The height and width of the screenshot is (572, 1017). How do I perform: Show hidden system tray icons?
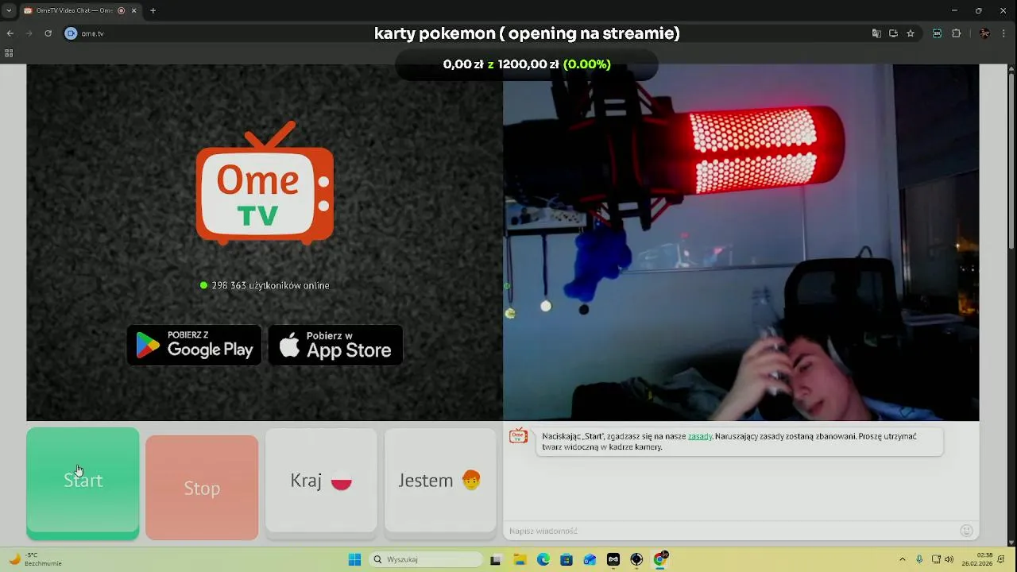(902, 559)
